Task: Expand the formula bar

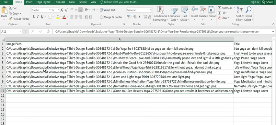Action: coord(273,31)
